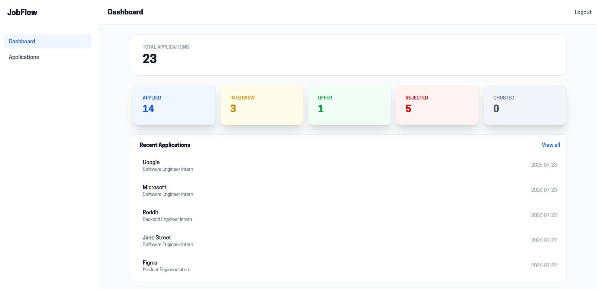The height and width of the screenshot is (289, 597).
Task: Click Google's Software Engineer Intern subtitle
Action: click(168, 169)
